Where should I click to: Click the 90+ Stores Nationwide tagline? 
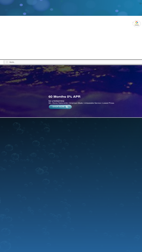(x=81, y=103)
